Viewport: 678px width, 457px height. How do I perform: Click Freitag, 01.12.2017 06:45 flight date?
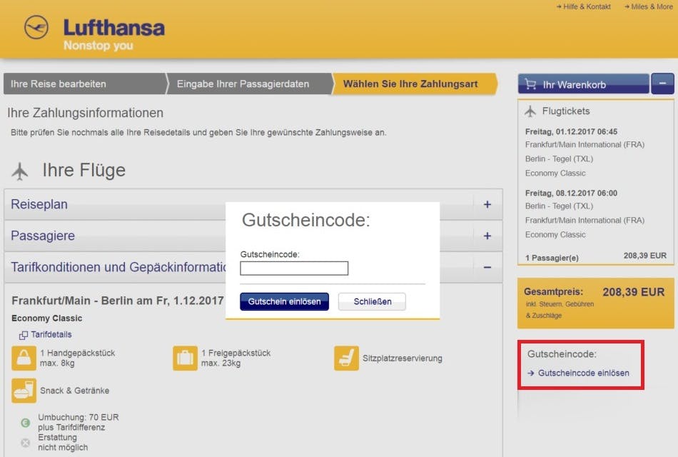pyautogui.click(x=571, y=131)
